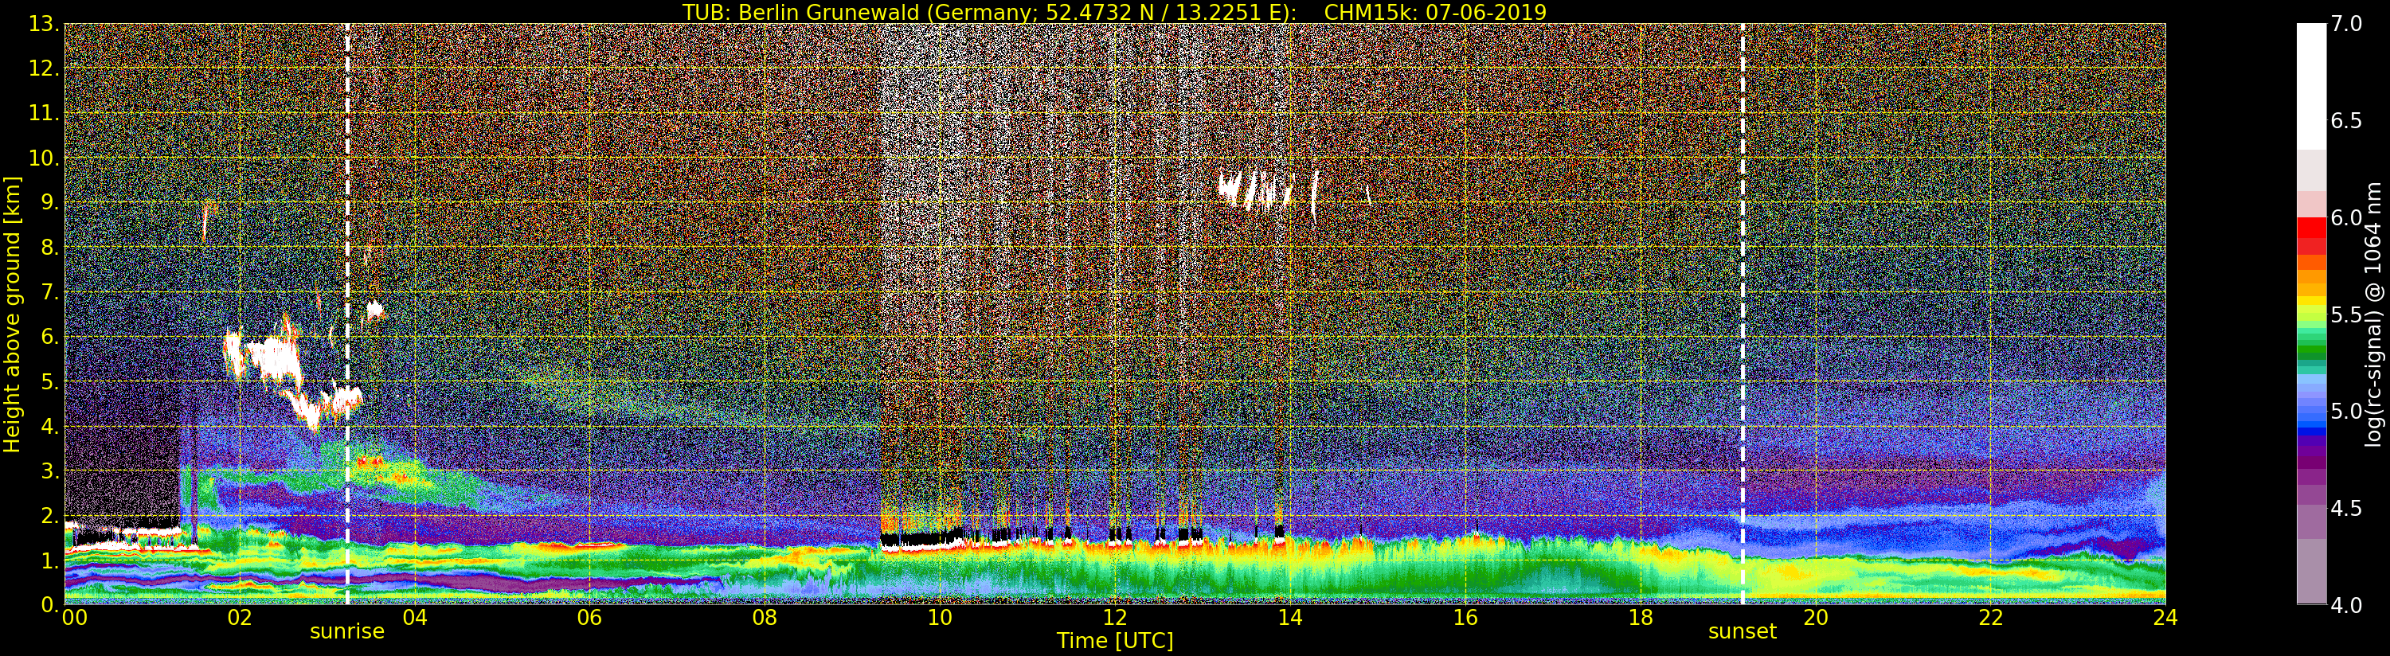Click the y-axis tick label '9.'
This screenshot has height=656, width=2390.
(x=50, y=202)
